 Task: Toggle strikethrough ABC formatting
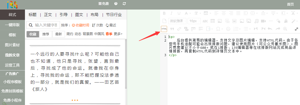pyautogui.click(x=205, y=21)
